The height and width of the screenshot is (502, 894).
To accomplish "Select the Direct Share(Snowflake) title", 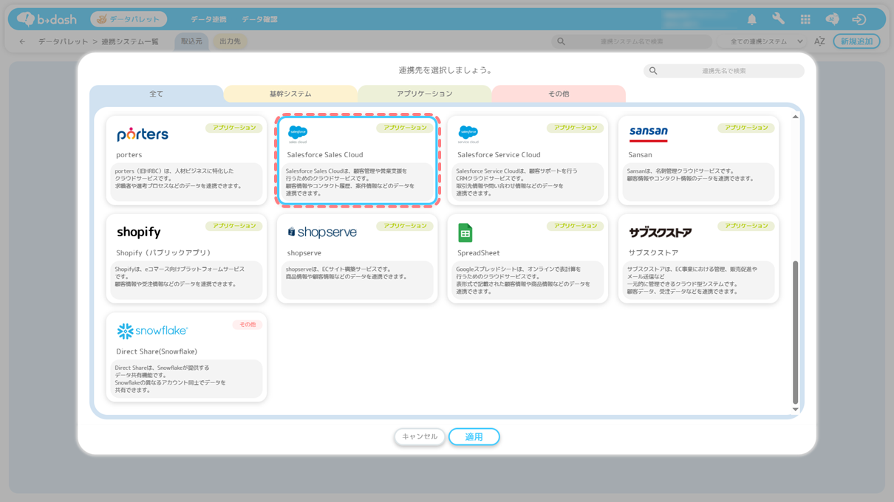I will pyautogui.click(x=157, y=351).
